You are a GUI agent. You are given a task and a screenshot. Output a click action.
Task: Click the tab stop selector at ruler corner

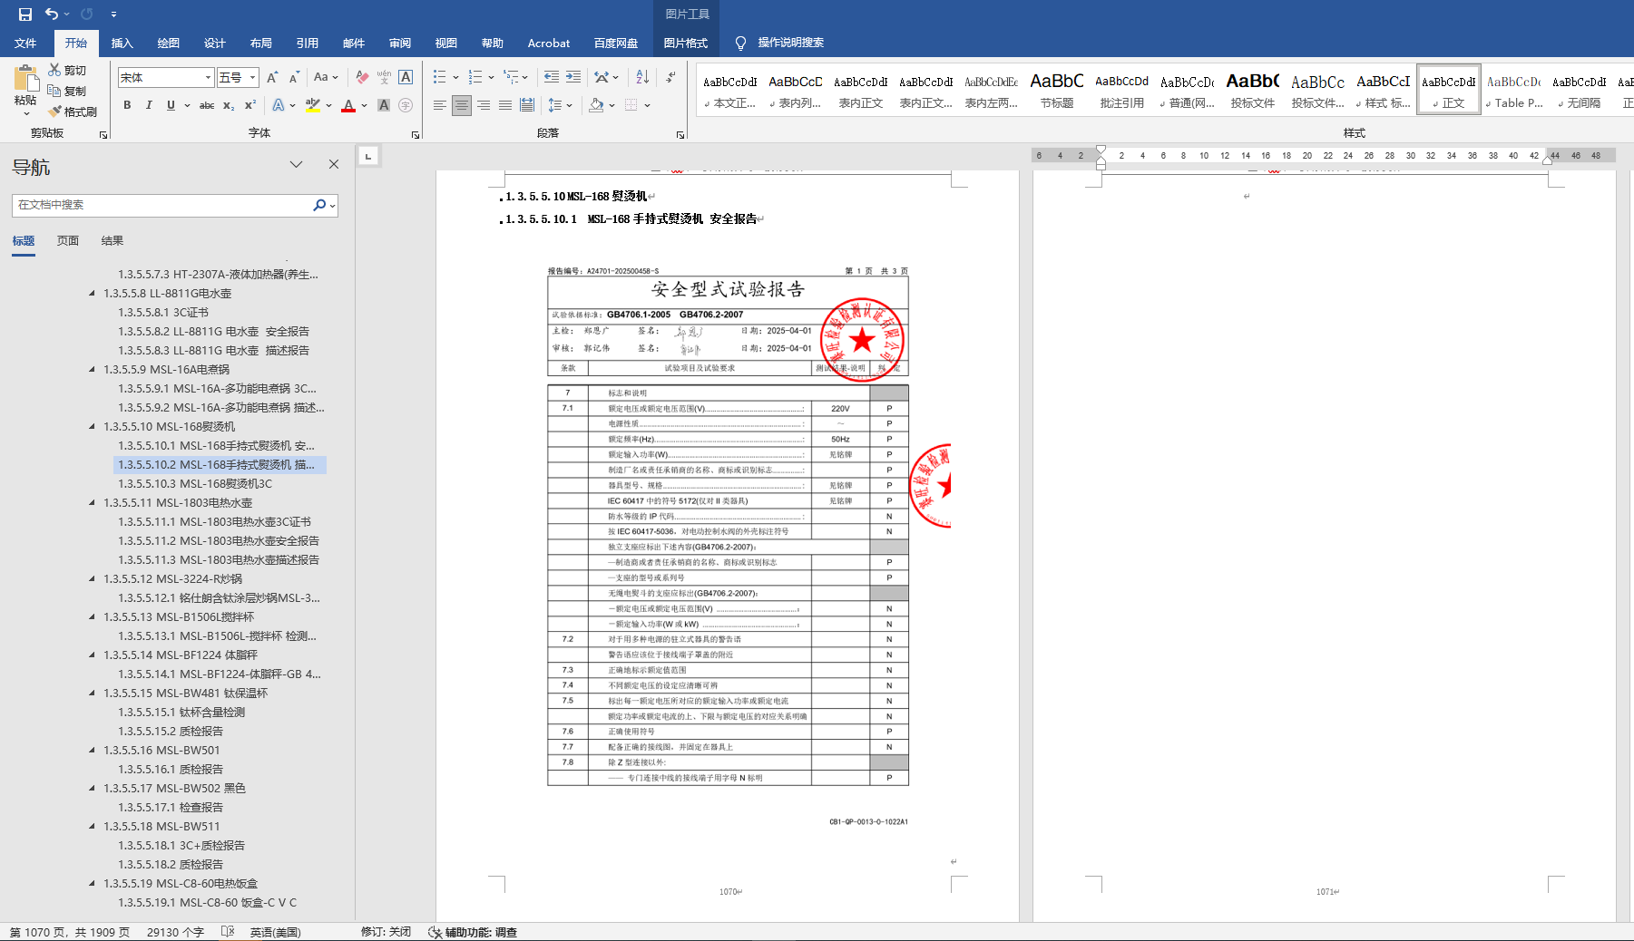(x=368, y=157)
